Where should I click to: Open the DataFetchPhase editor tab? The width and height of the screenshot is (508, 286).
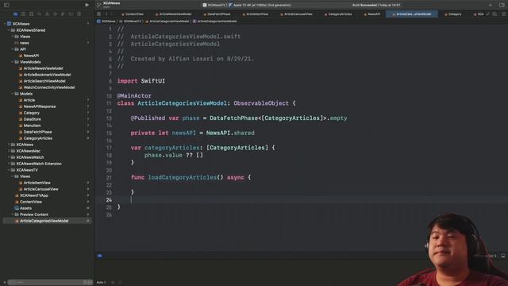(217, 14)
